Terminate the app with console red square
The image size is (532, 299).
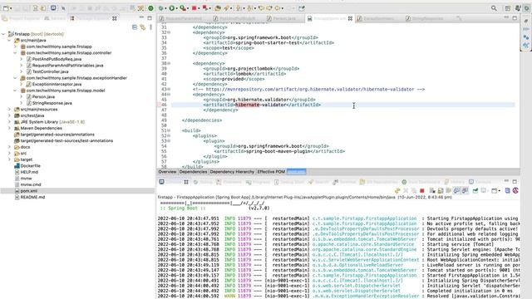422,191
